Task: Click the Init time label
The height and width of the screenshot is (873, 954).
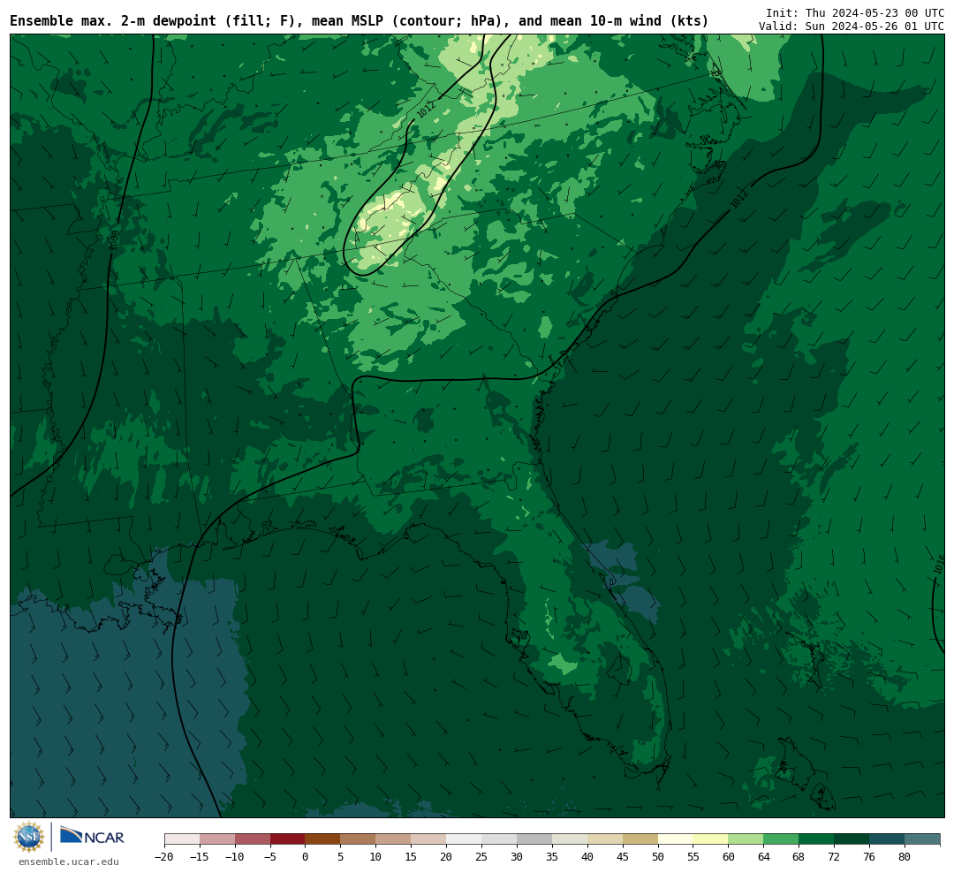Action: [855, 12]
